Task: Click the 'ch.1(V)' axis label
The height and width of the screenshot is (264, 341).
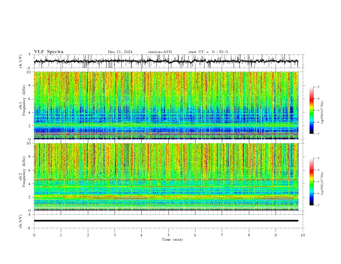Action: [x=21, y=61]
